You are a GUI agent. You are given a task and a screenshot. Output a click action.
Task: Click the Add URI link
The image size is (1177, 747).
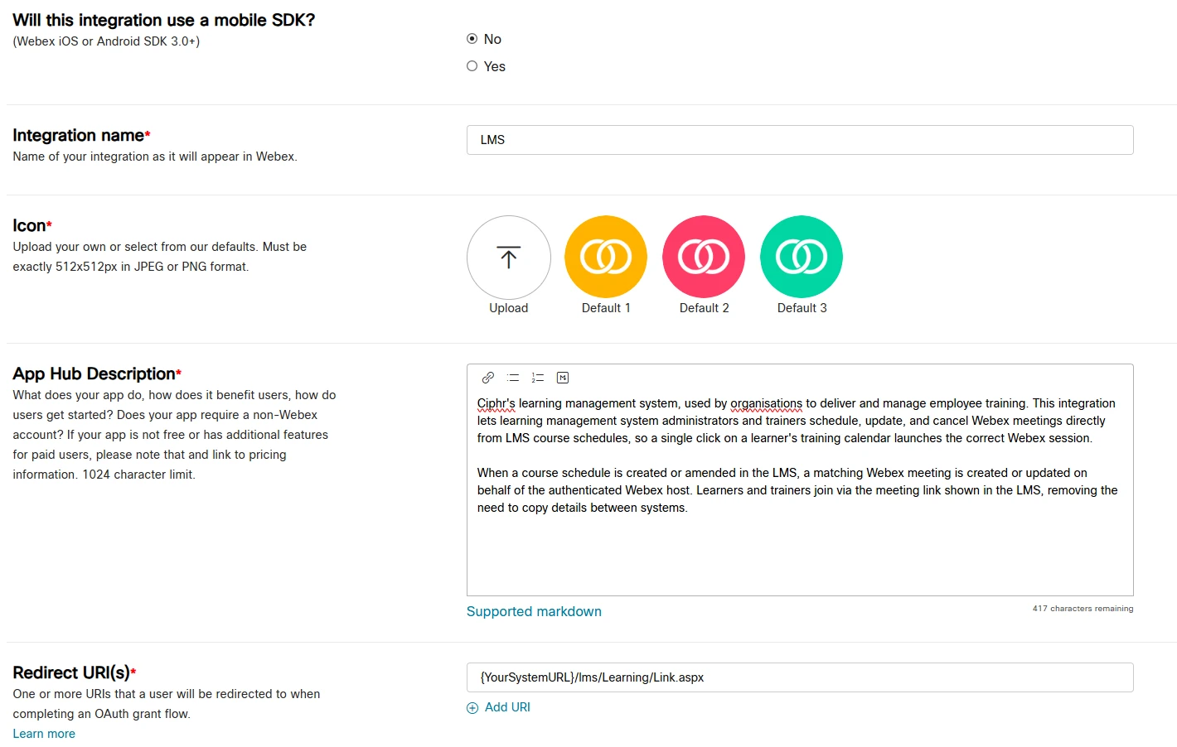pos(507,707)
